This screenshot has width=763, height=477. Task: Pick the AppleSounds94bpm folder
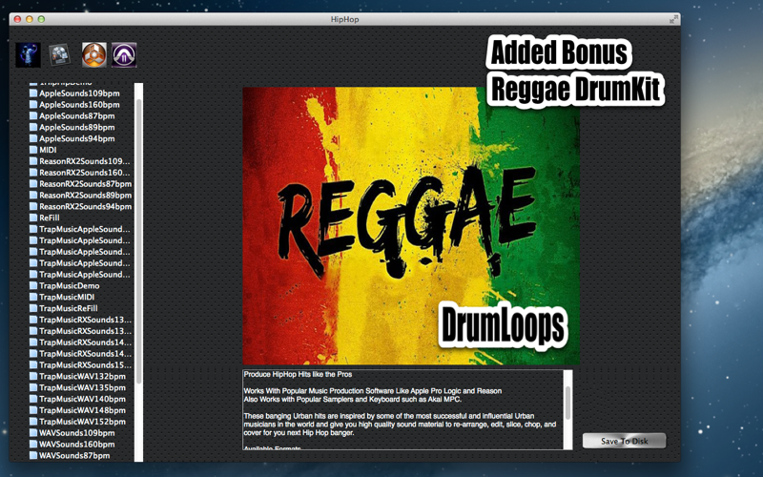[x=72, y=138]
